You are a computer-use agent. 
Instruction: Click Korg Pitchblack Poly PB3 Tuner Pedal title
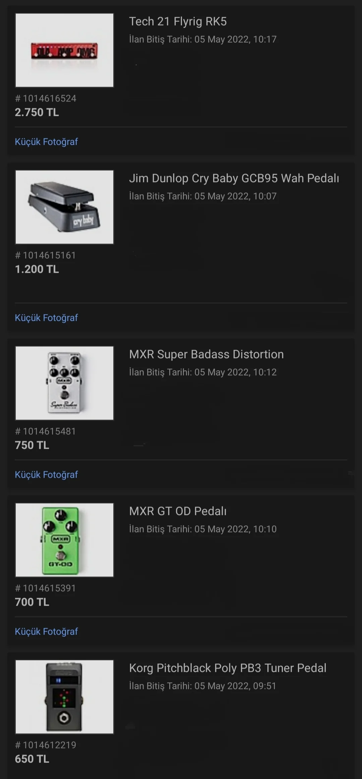(228, 668)
